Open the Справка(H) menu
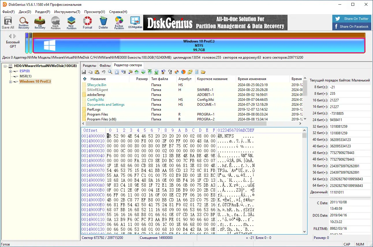 tap(118, 12)
